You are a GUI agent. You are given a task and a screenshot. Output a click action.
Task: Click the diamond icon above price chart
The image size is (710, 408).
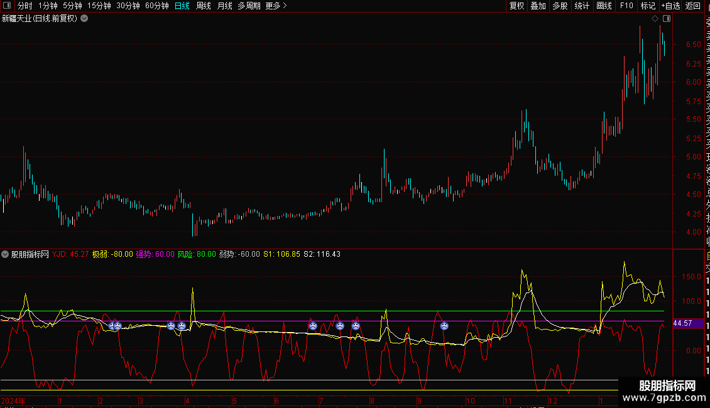655,19
